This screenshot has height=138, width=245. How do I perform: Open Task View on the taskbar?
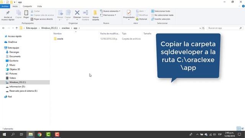coord(21,135)
